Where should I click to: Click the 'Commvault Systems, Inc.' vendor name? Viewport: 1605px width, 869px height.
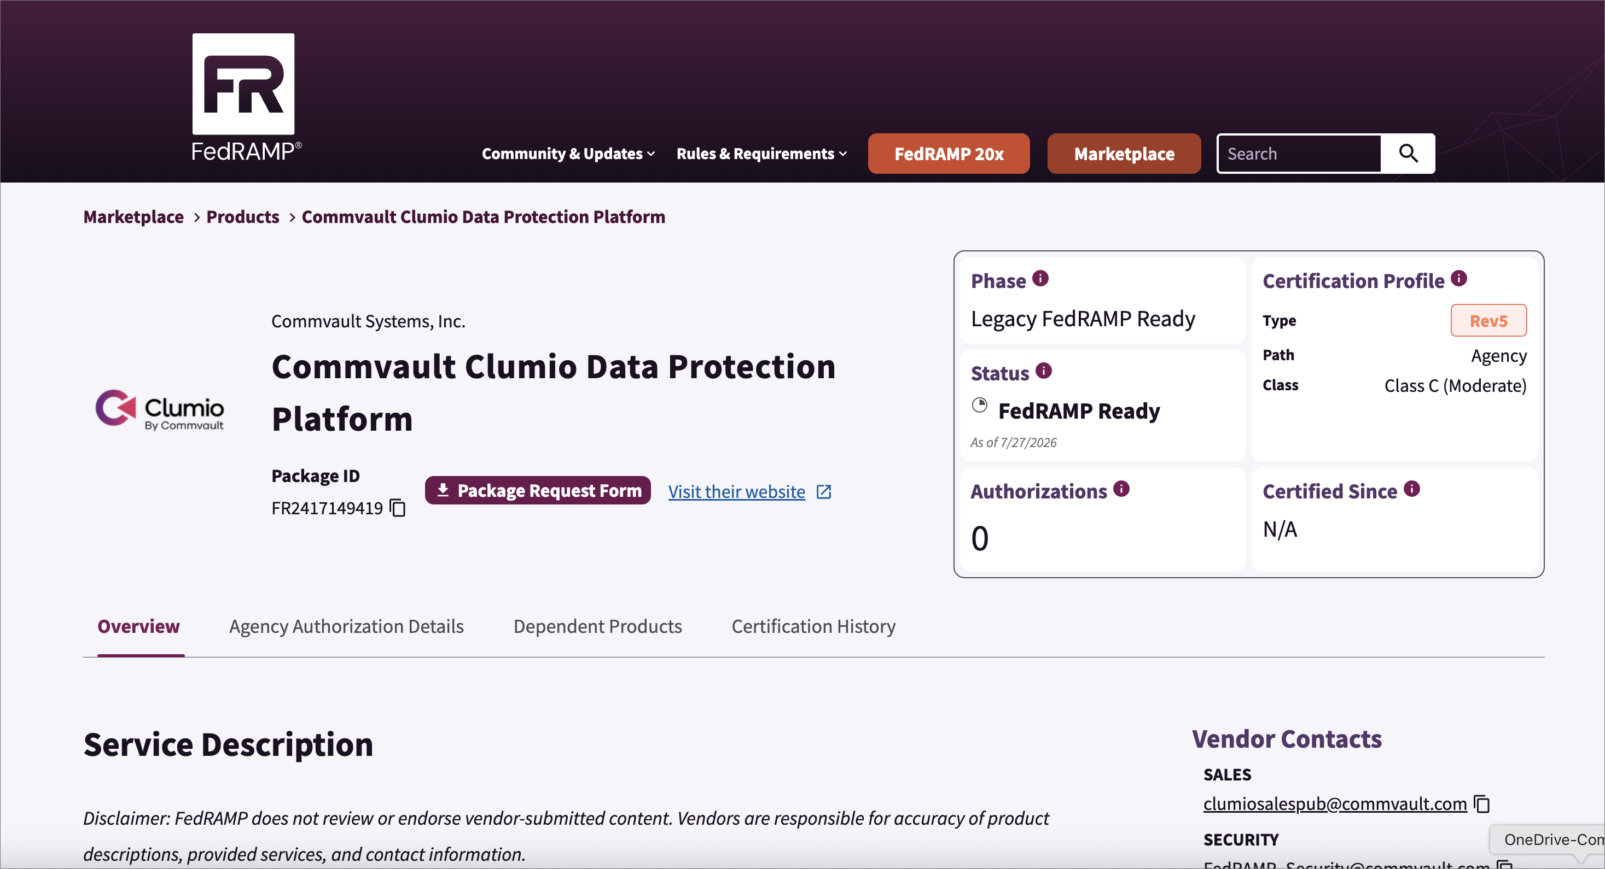coord(368,321)
